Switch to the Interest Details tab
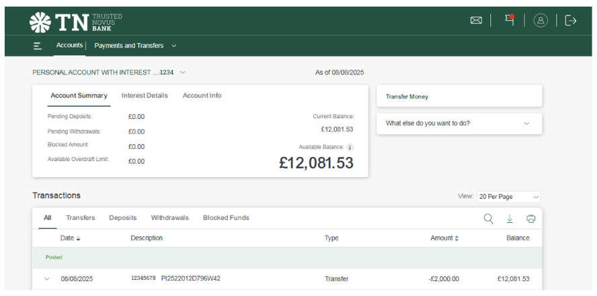The image size is (597, 296). (x=145, y=96)
